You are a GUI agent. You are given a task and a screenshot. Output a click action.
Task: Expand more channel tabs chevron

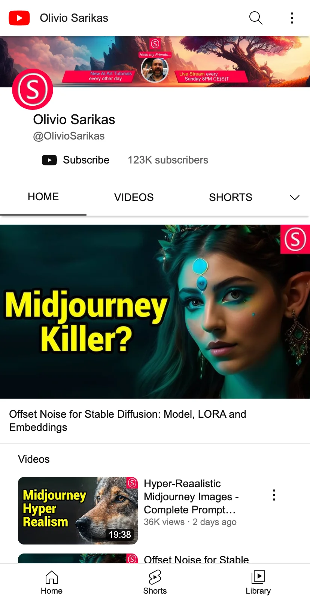[295, 197]
